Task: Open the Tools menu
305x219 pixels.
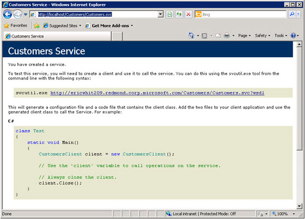Action: tap(281, 36)
